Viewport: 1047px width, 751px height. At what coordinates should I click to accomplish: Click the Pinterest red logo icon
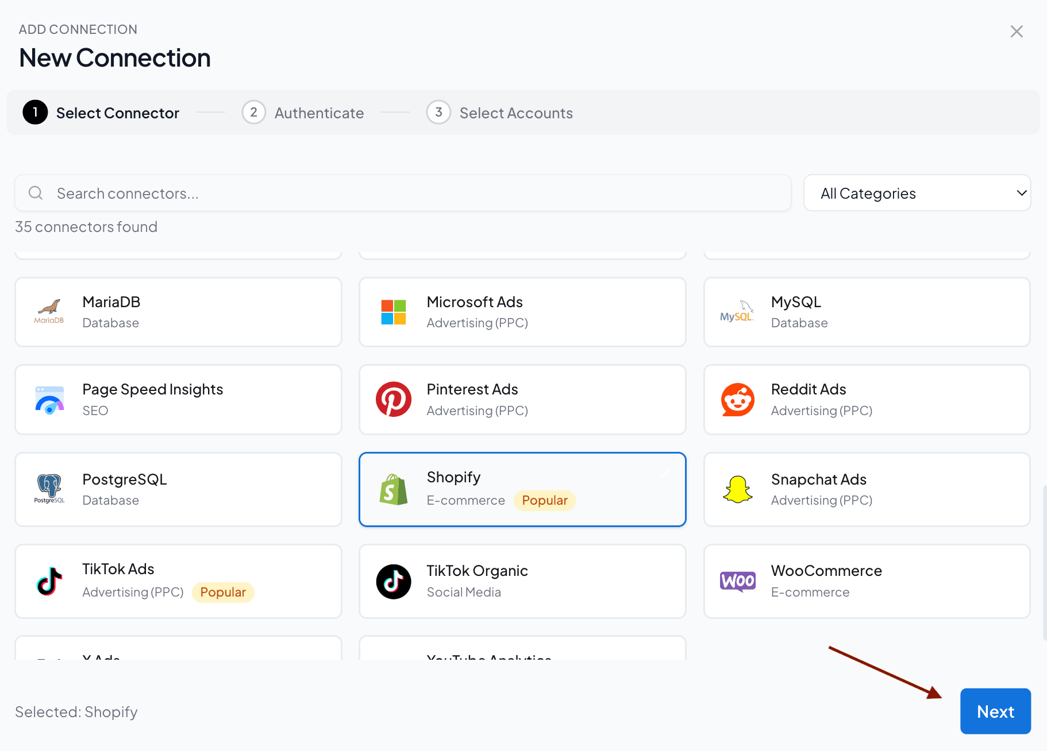[x=394, y=400]
